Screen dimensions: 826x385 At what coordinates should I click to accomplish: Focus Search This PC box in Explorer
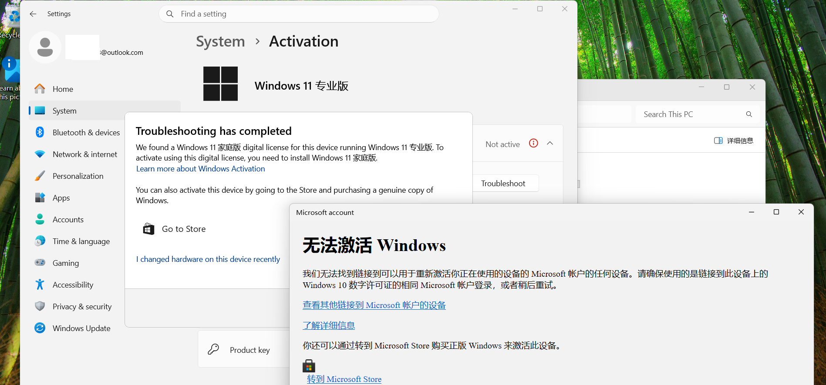point(698,114)
